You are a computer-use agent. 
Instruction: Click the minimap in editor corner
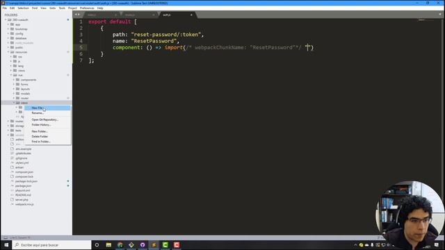425,20
